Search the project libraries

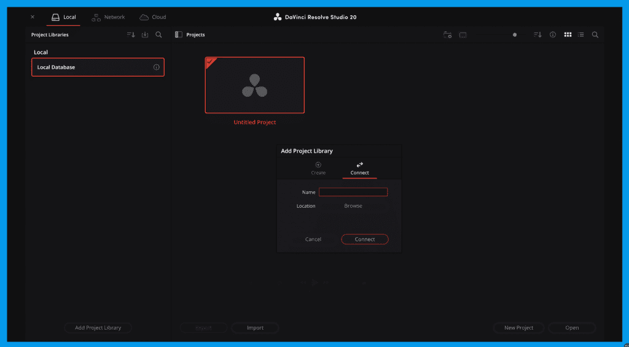point(159,35)
